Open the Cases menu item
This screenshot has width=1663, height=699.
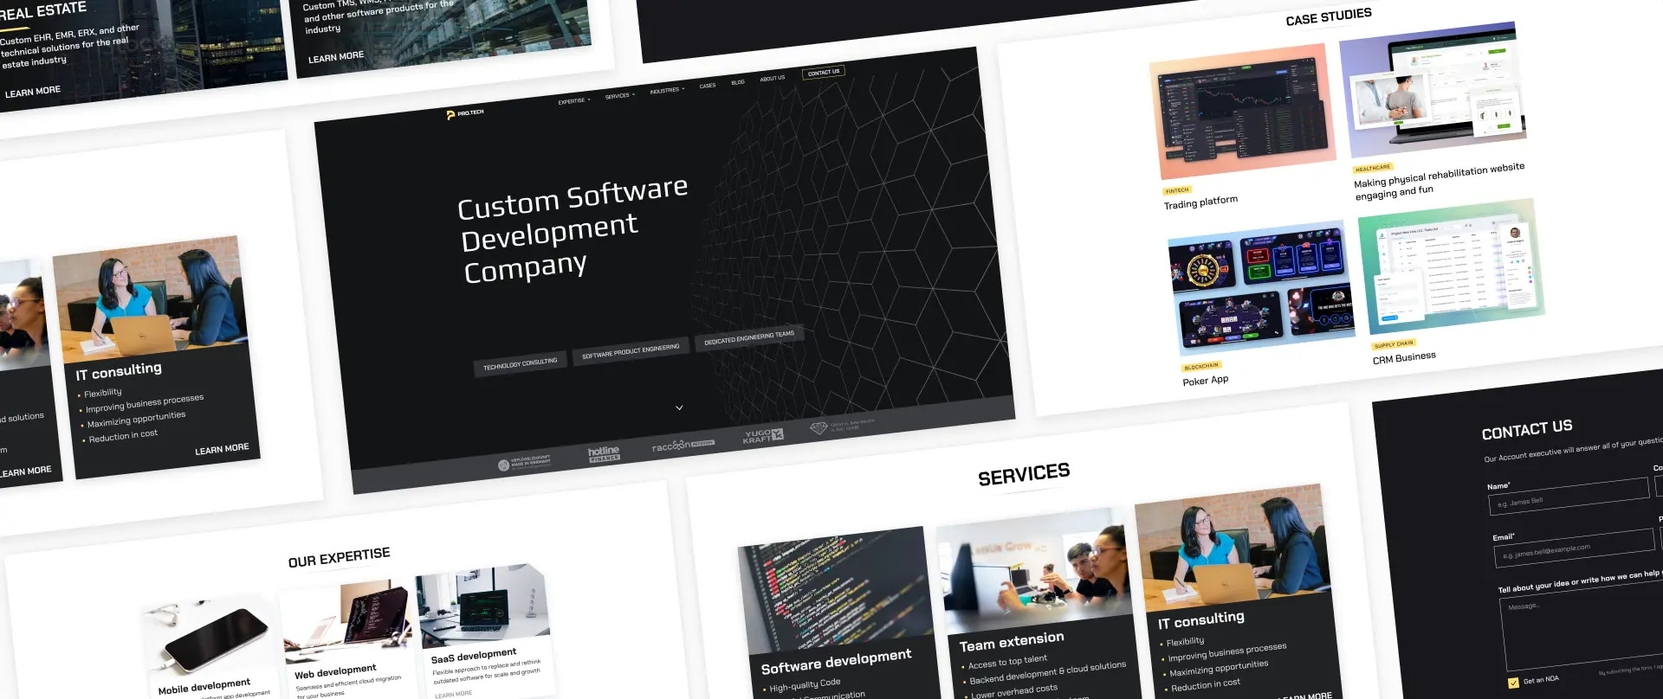click(708, 86)
